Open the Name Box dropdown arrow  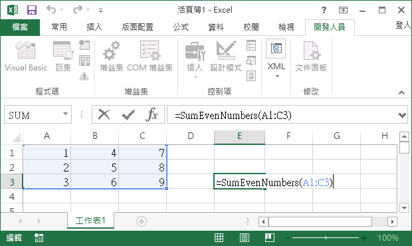click(65, 114)
